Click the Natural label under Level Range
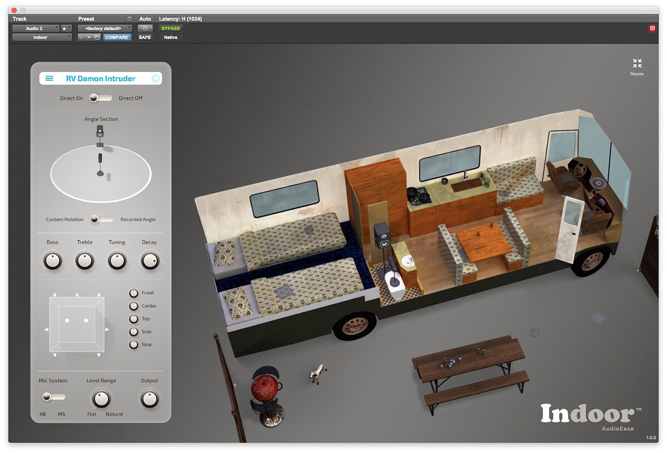Screen dimensions: 667x453 115,414
